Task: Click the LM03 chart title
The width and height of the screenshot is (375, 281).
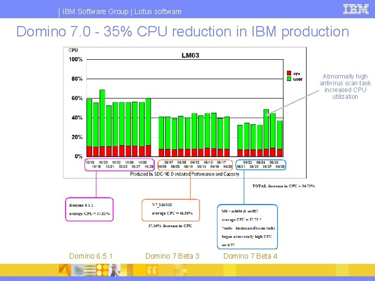Action: click(191, 56)
